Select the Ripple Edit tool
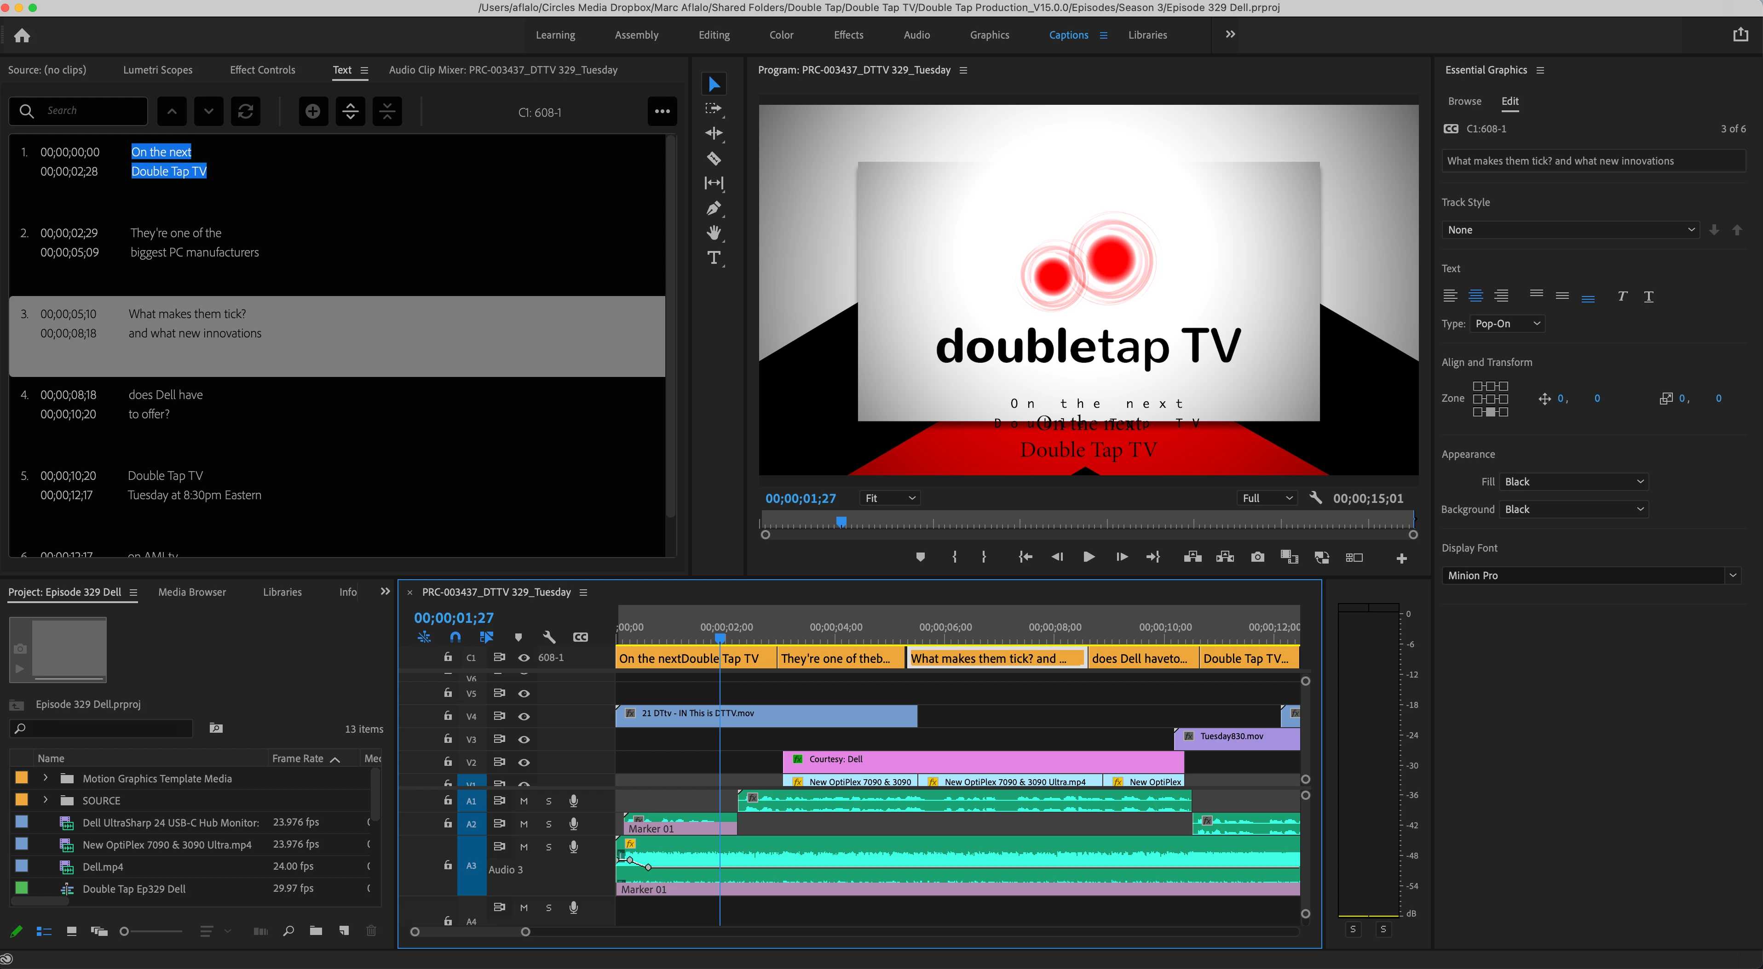The height and width of the screenshot is (969, 1763). point(714,133)
